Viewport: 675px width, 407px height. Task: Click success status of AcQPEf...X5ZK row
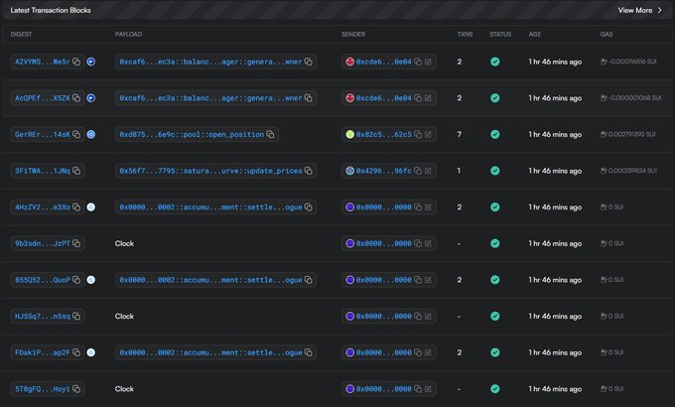[495, 98]
